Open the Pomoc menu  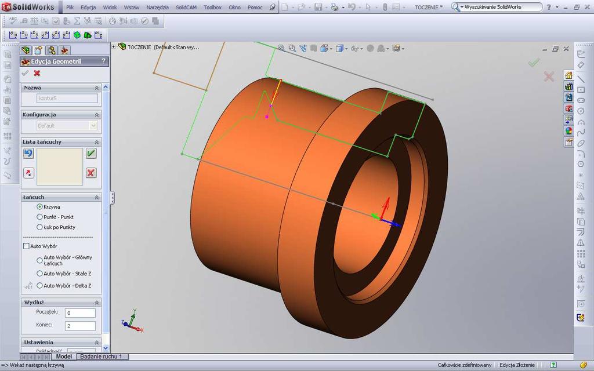coord(255,7)
